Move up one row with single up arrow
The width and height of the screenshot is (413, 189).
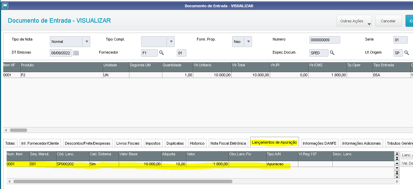coord(397,163)
